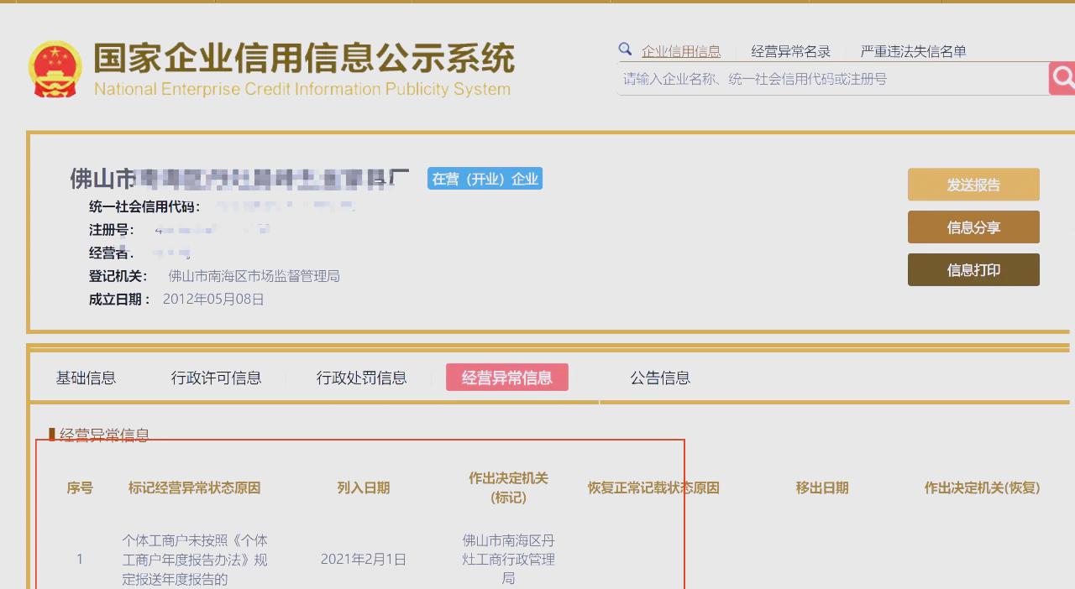
Task: Click the 发送报告 button
Action: pos(973,185)
